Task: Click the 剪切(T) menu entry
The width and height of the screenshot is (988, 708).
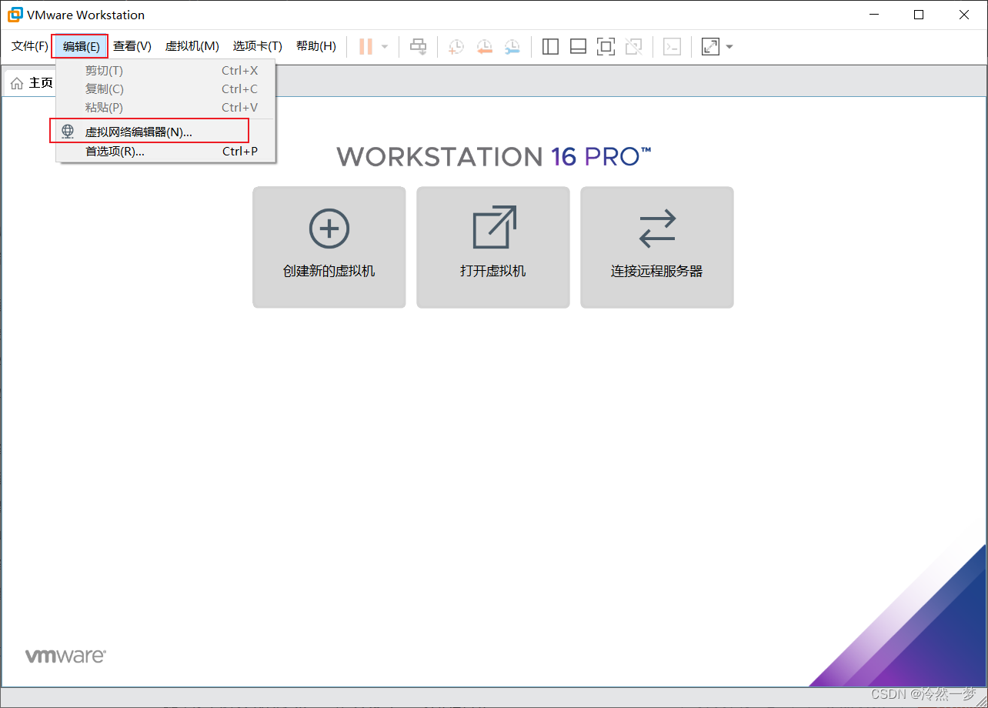Action: pos(165,70)
